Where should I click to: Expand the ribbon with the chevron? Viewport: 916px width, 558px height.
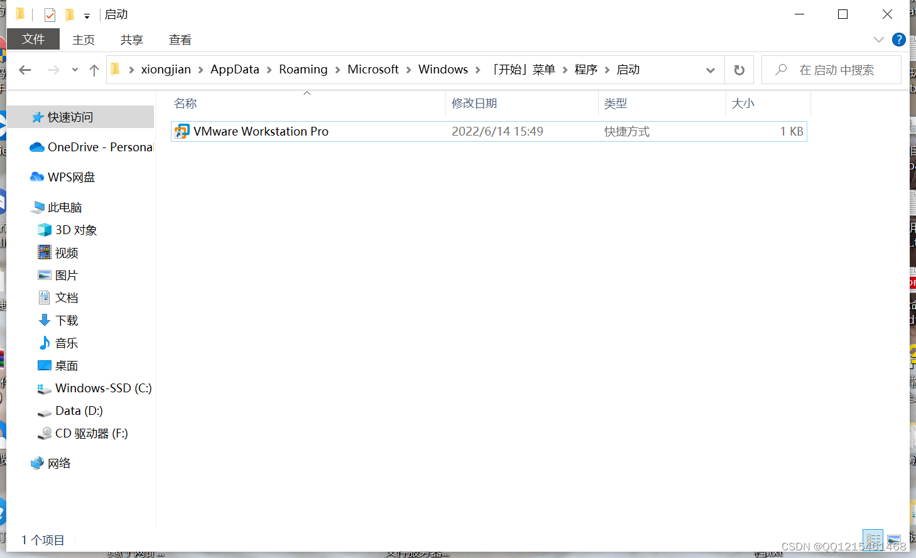click(x=878, y=40)
